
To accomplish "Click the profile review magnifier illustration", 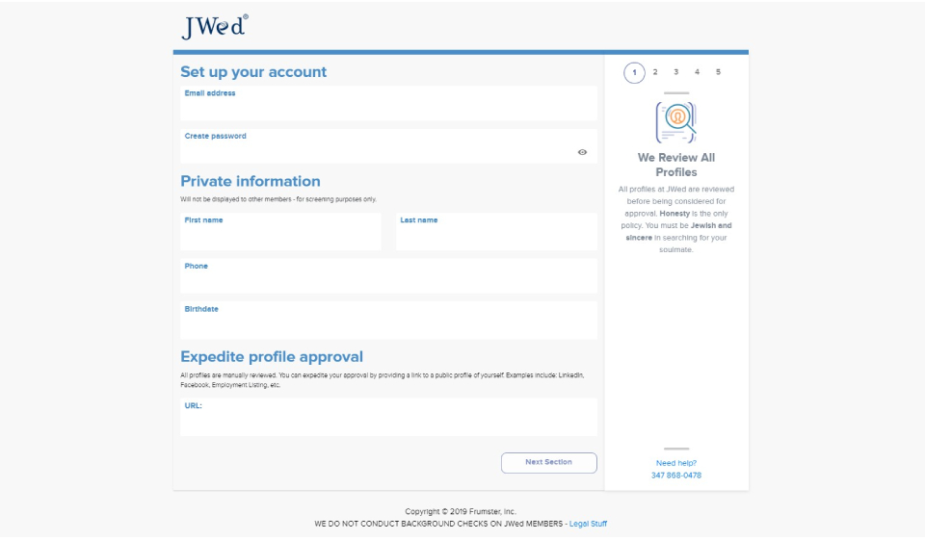I will click(675, 122).
